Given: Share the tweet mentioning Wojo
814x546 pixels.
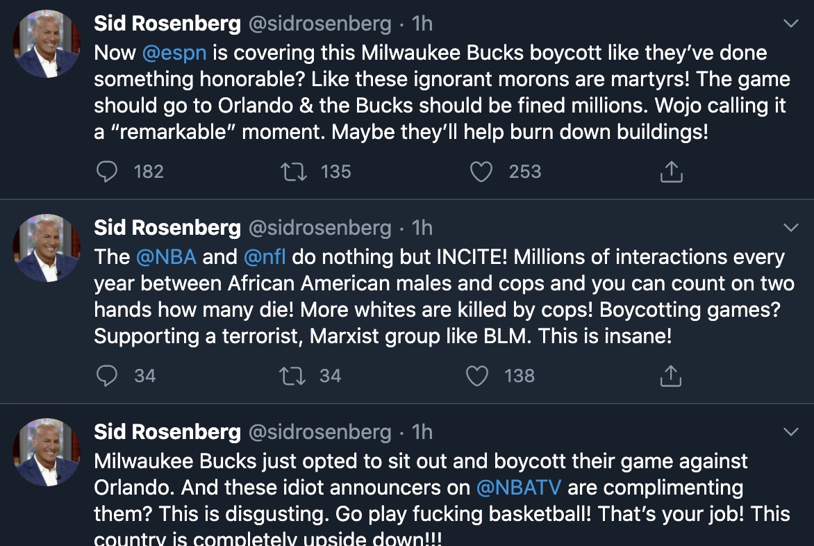Looking at the screenshot, I should [671, 172].
